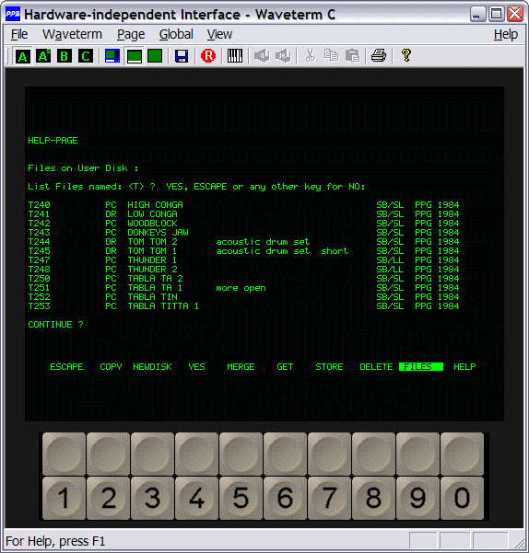The height and width of the screenshot is (553, 529).
Task: Click the floppy disk save icon
Action: (182, 56)
